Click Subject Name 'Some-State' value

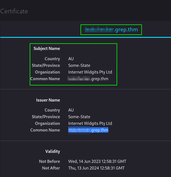coord(79,65)
